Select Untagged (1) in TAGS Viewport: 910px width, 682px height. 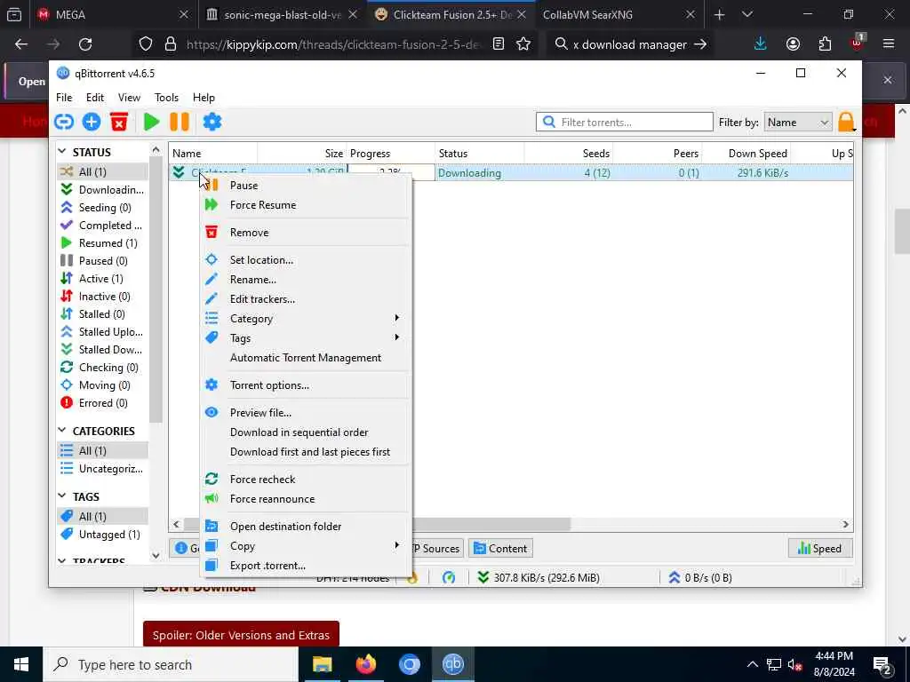tap(103, 535)
